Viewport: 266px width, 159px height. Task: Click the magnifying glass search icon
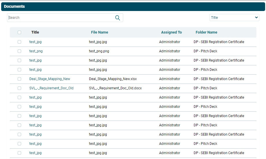(x=117, y=18)
